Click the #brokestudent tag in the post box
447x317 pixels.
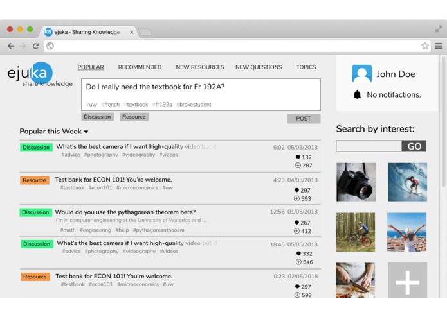pos(194,105)
